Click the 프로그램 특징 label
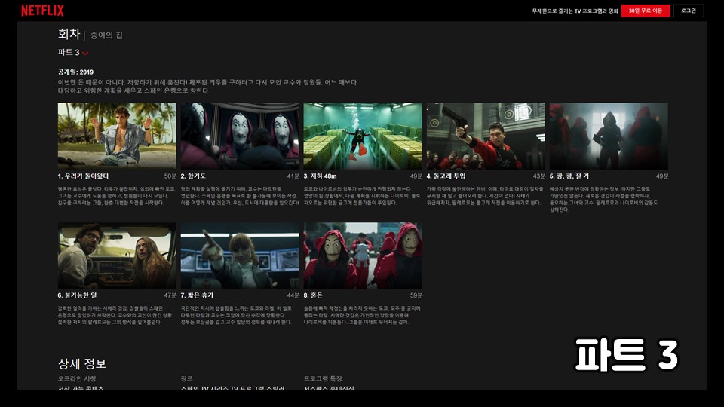 pos(324,379)
